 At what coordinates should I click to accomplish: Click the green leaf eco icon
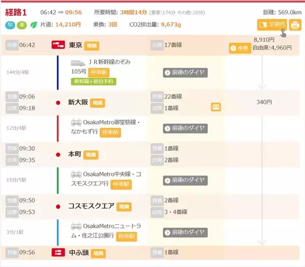[34, 25]
